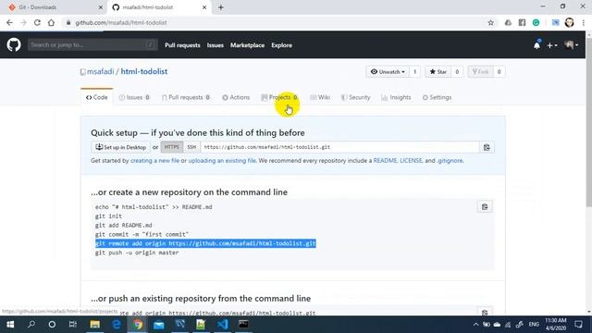Open Task View
This screenshot has height=333, width=592.
tap(73, 325)
